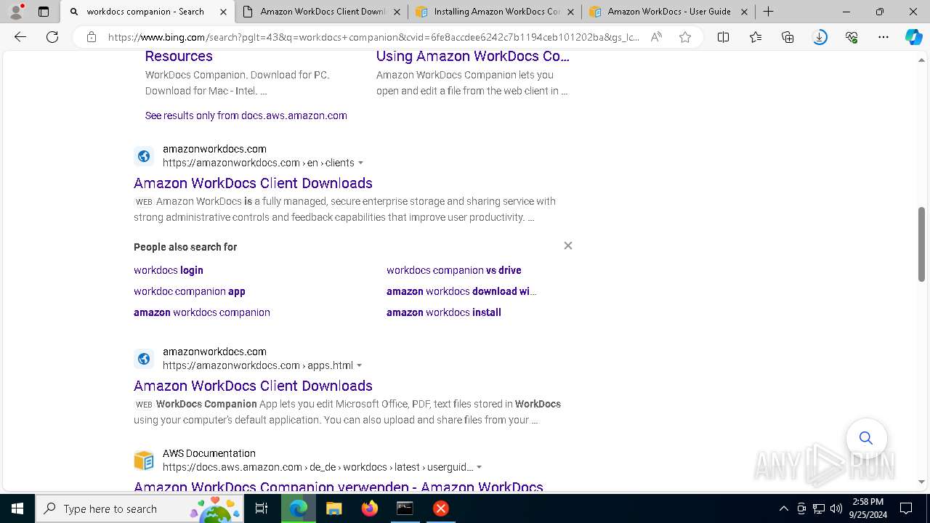This screenshot has width=930, height=523.
Task: Open the Downloads icon in the toolbar
Action: point(820,37)
